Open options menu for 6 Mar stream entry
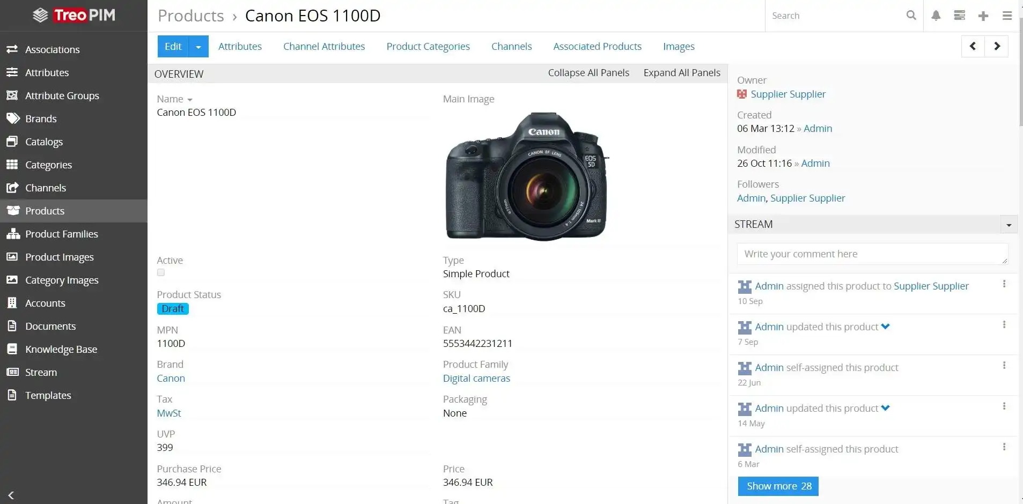The height and width of the screenshot is (504, 1023). (1004, 447)
